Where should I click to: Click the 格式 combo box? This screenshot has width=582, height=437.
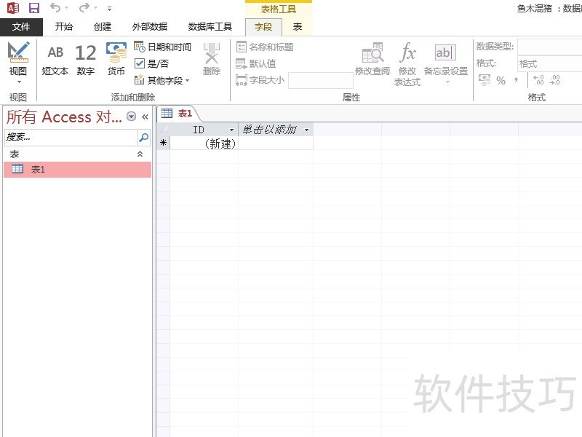coord(549,64)
